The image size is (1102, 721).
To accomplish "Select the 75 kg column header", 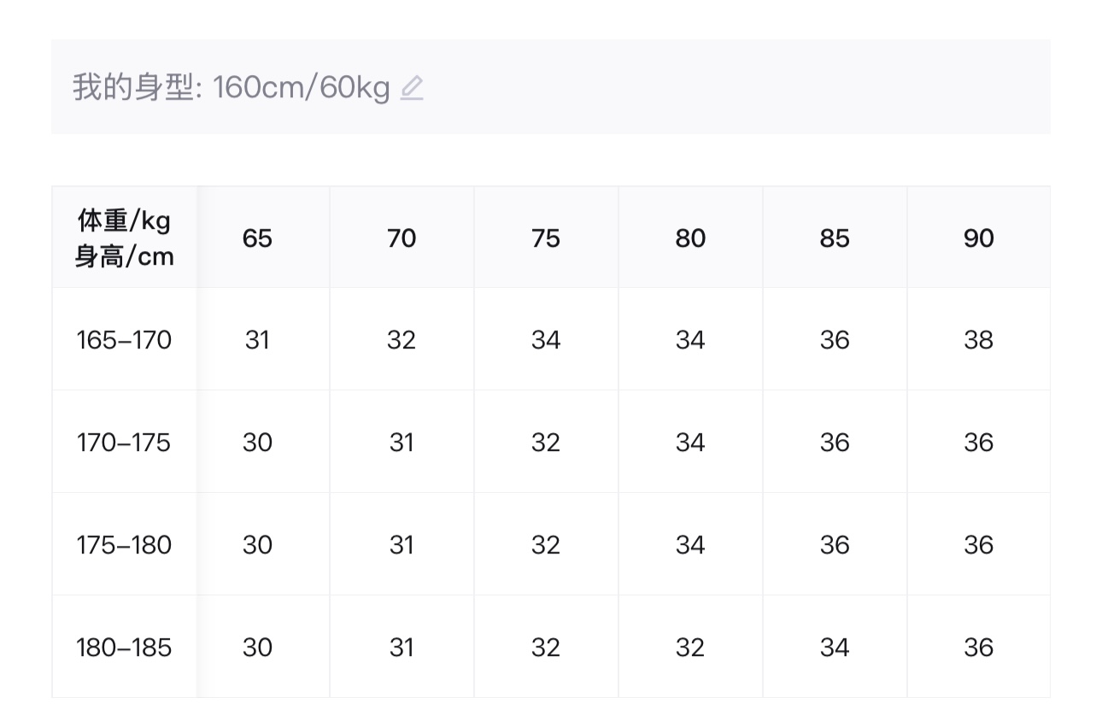I will [546, 237].
